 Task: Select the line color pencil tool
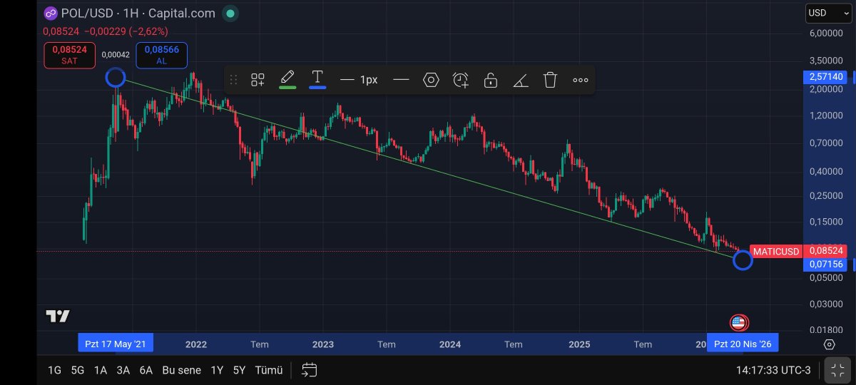pos(287,78)
